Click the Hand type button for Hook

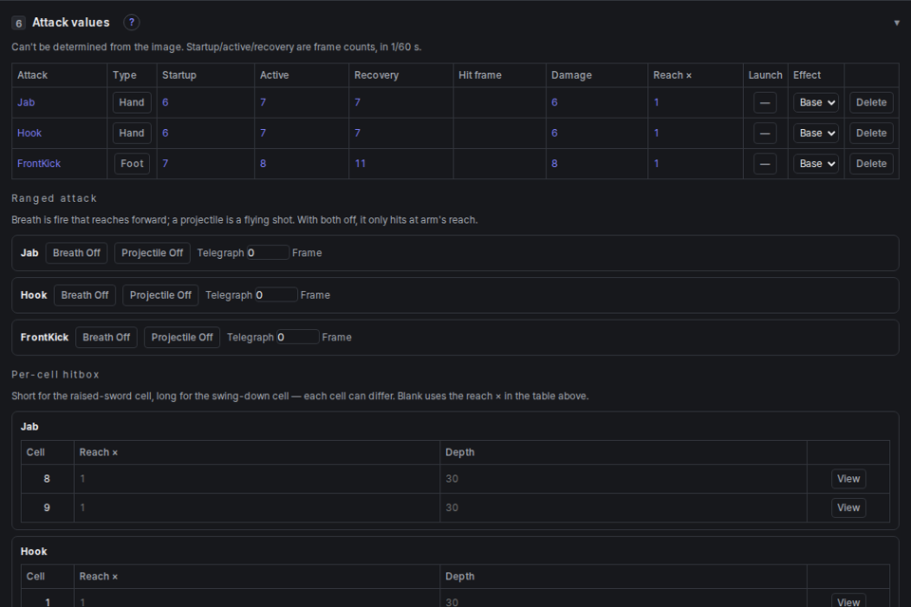pos(132,133)
